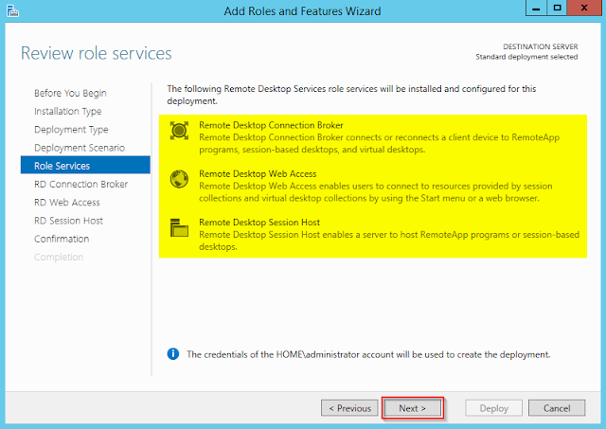Jump to the Deployment Scenario step
This screenshot has width=606, height=429.
tap(80, 148)
